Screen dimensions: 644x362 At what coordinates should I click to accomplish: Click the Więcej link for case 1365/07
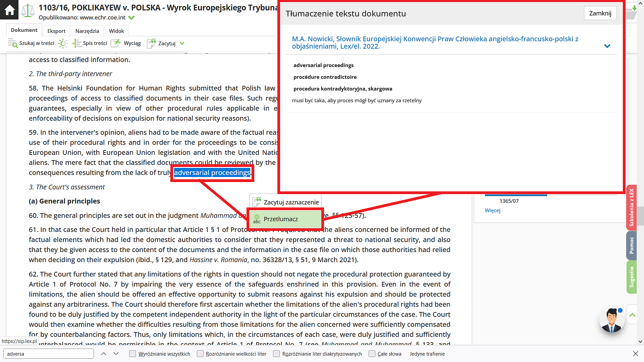point(492,210)
